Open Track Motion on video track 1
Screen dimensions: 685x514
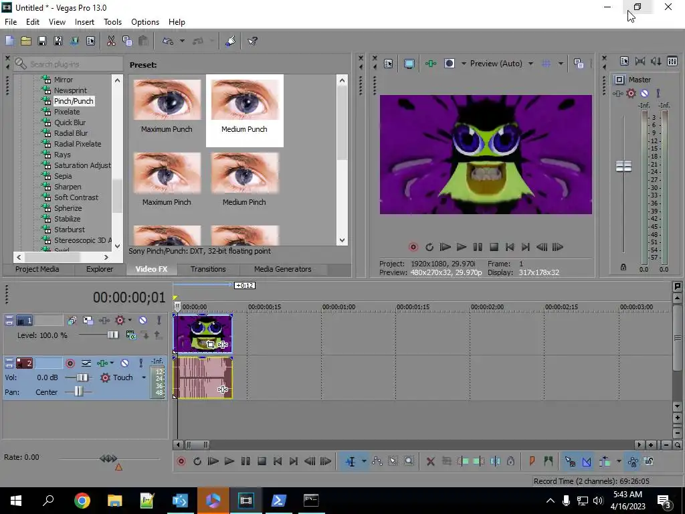(88, 321)
